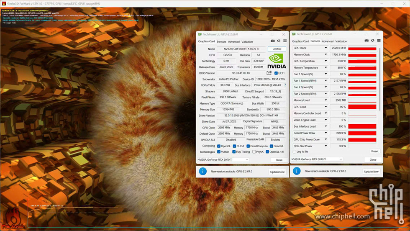Click NVIDIA logo in Graphics Card tab

[277, 61]
